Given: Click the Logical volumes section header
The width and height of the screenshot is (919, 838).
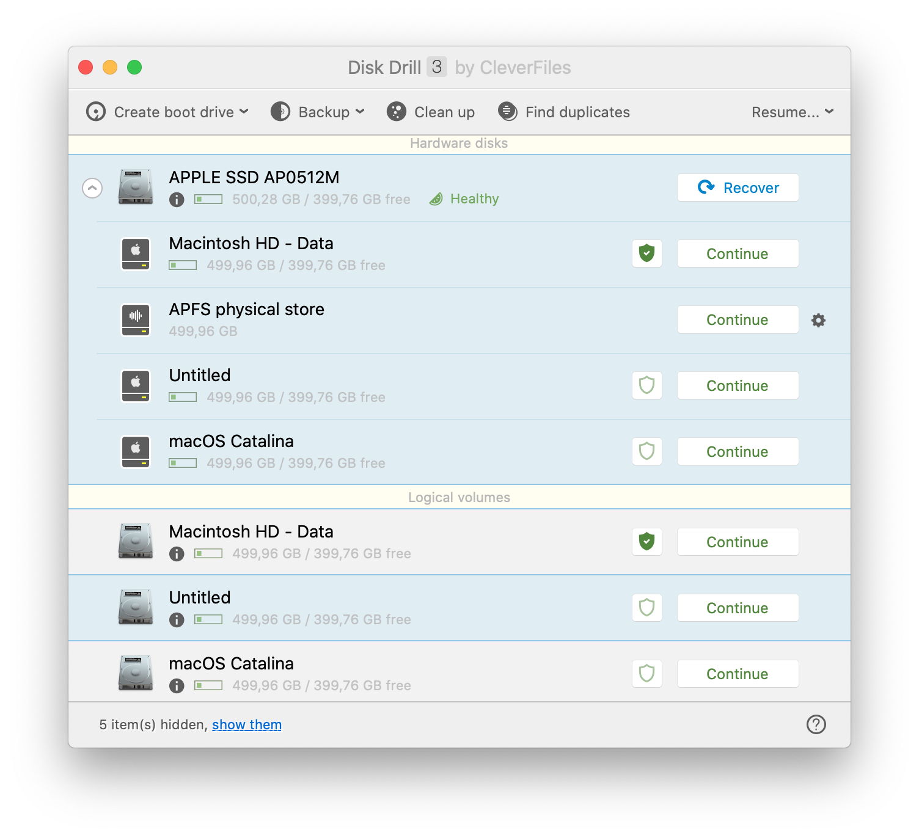Looking at the screenshot, I should click(x=459, y=497).
